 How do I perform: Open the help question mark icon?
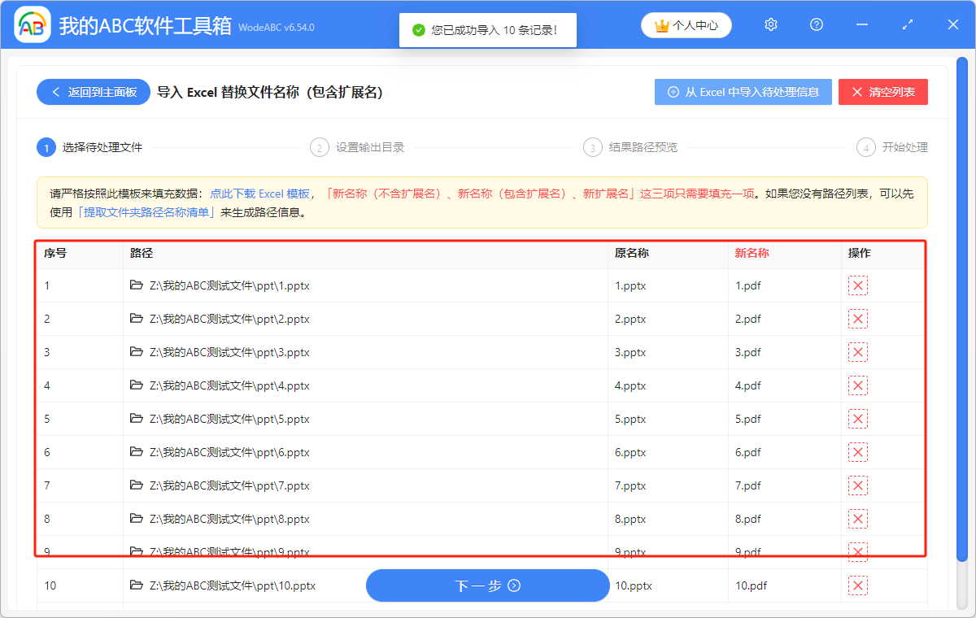tap(817, 25)
